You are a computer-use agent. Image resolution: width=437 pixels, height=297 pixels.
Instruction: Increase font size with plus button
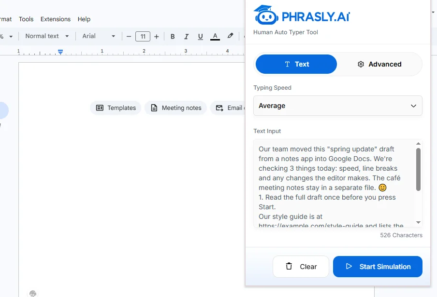[157, 37]
